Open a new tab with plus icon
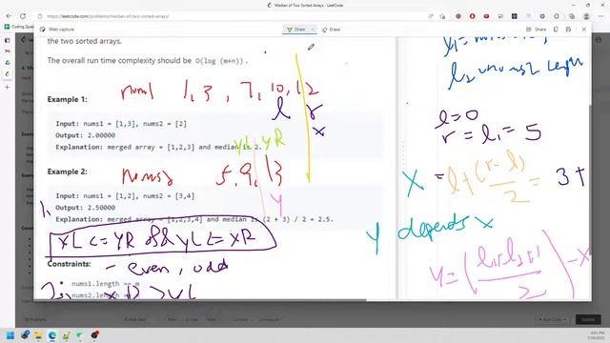 7,87
